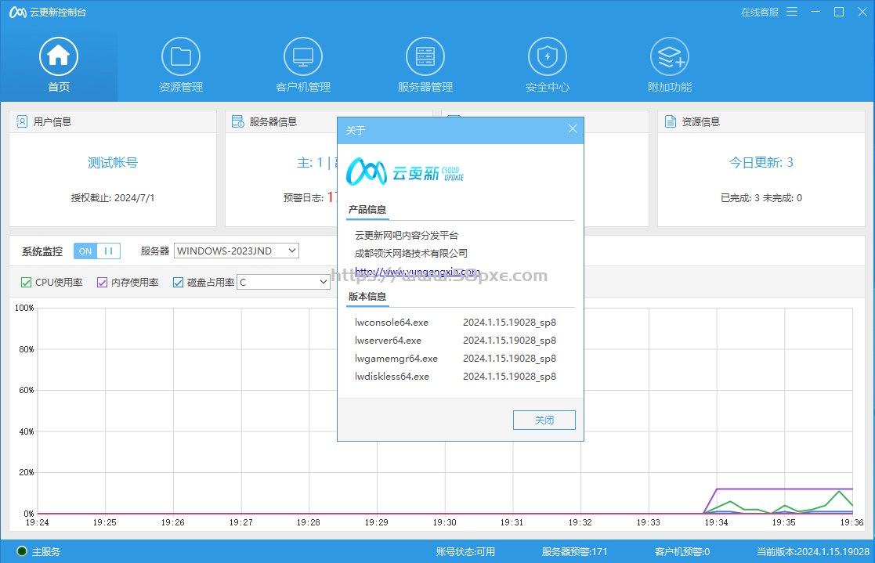Click 在线客服 online support
Screen dimensions: 875x563
click(760, 13)
